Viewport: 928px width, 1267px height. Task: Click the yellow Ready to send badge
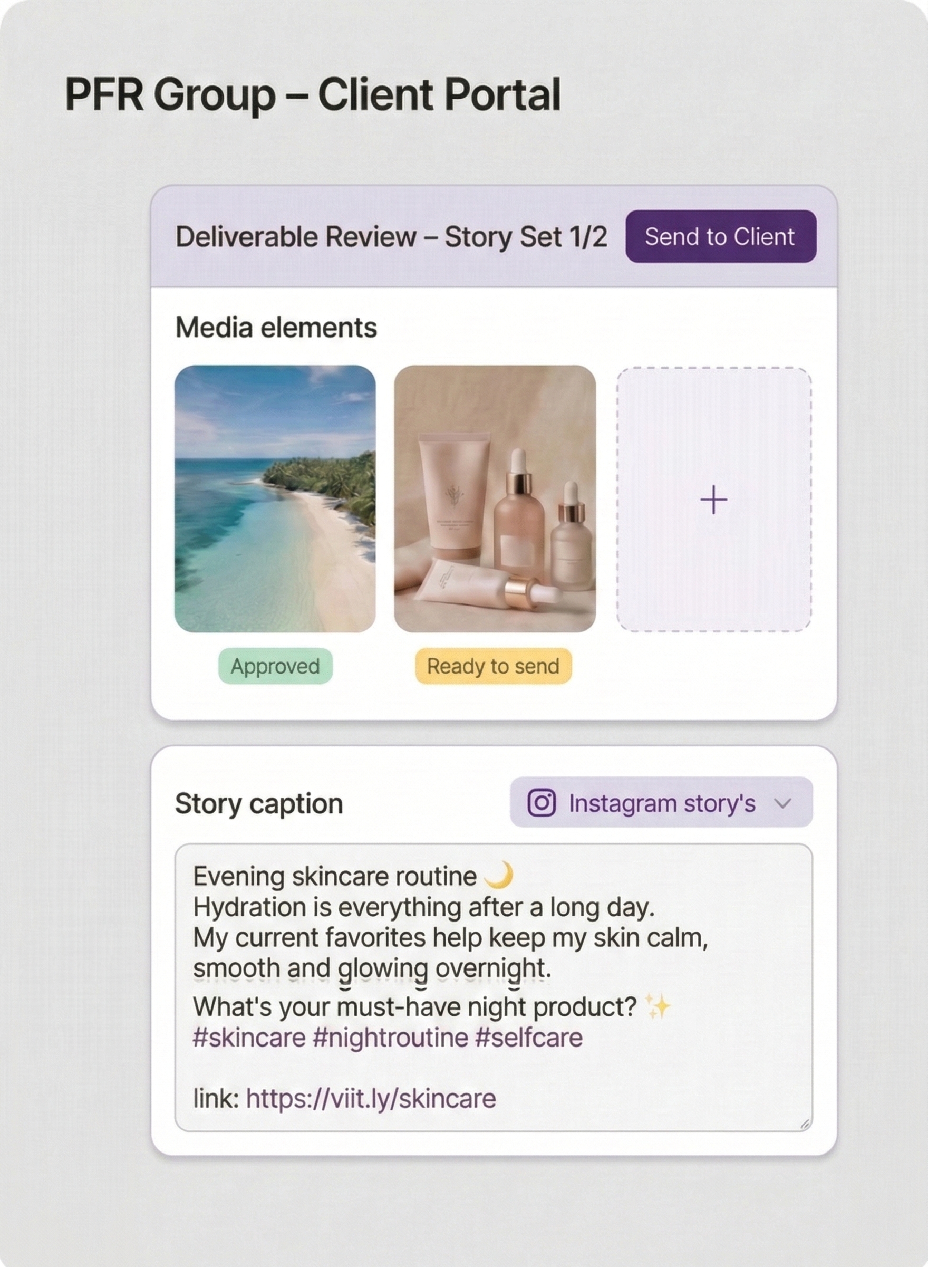tap(493, 666)
